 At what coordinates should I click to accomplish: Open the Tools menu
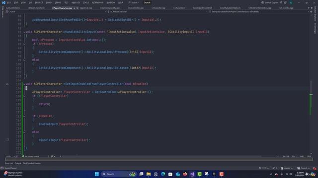point(86,2)
